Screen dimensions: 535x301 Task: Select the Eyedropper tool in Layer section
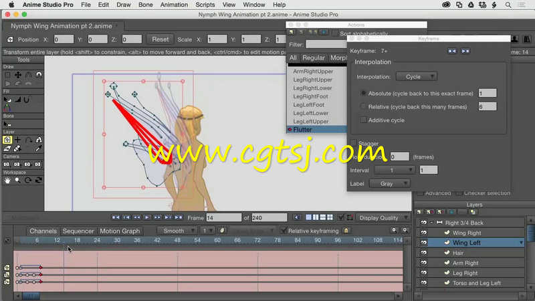[39, 148]
